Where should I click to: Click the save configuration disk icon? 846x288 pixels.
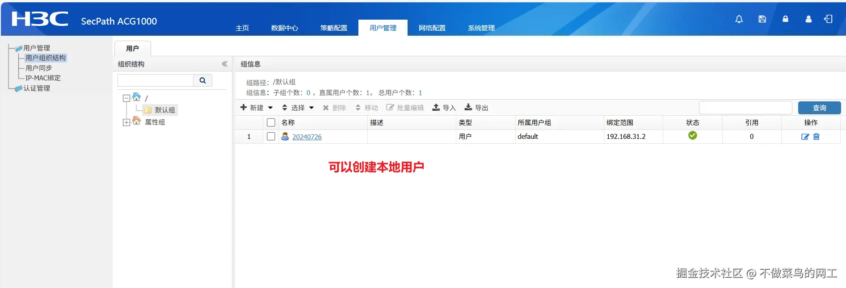pos(762,19)
